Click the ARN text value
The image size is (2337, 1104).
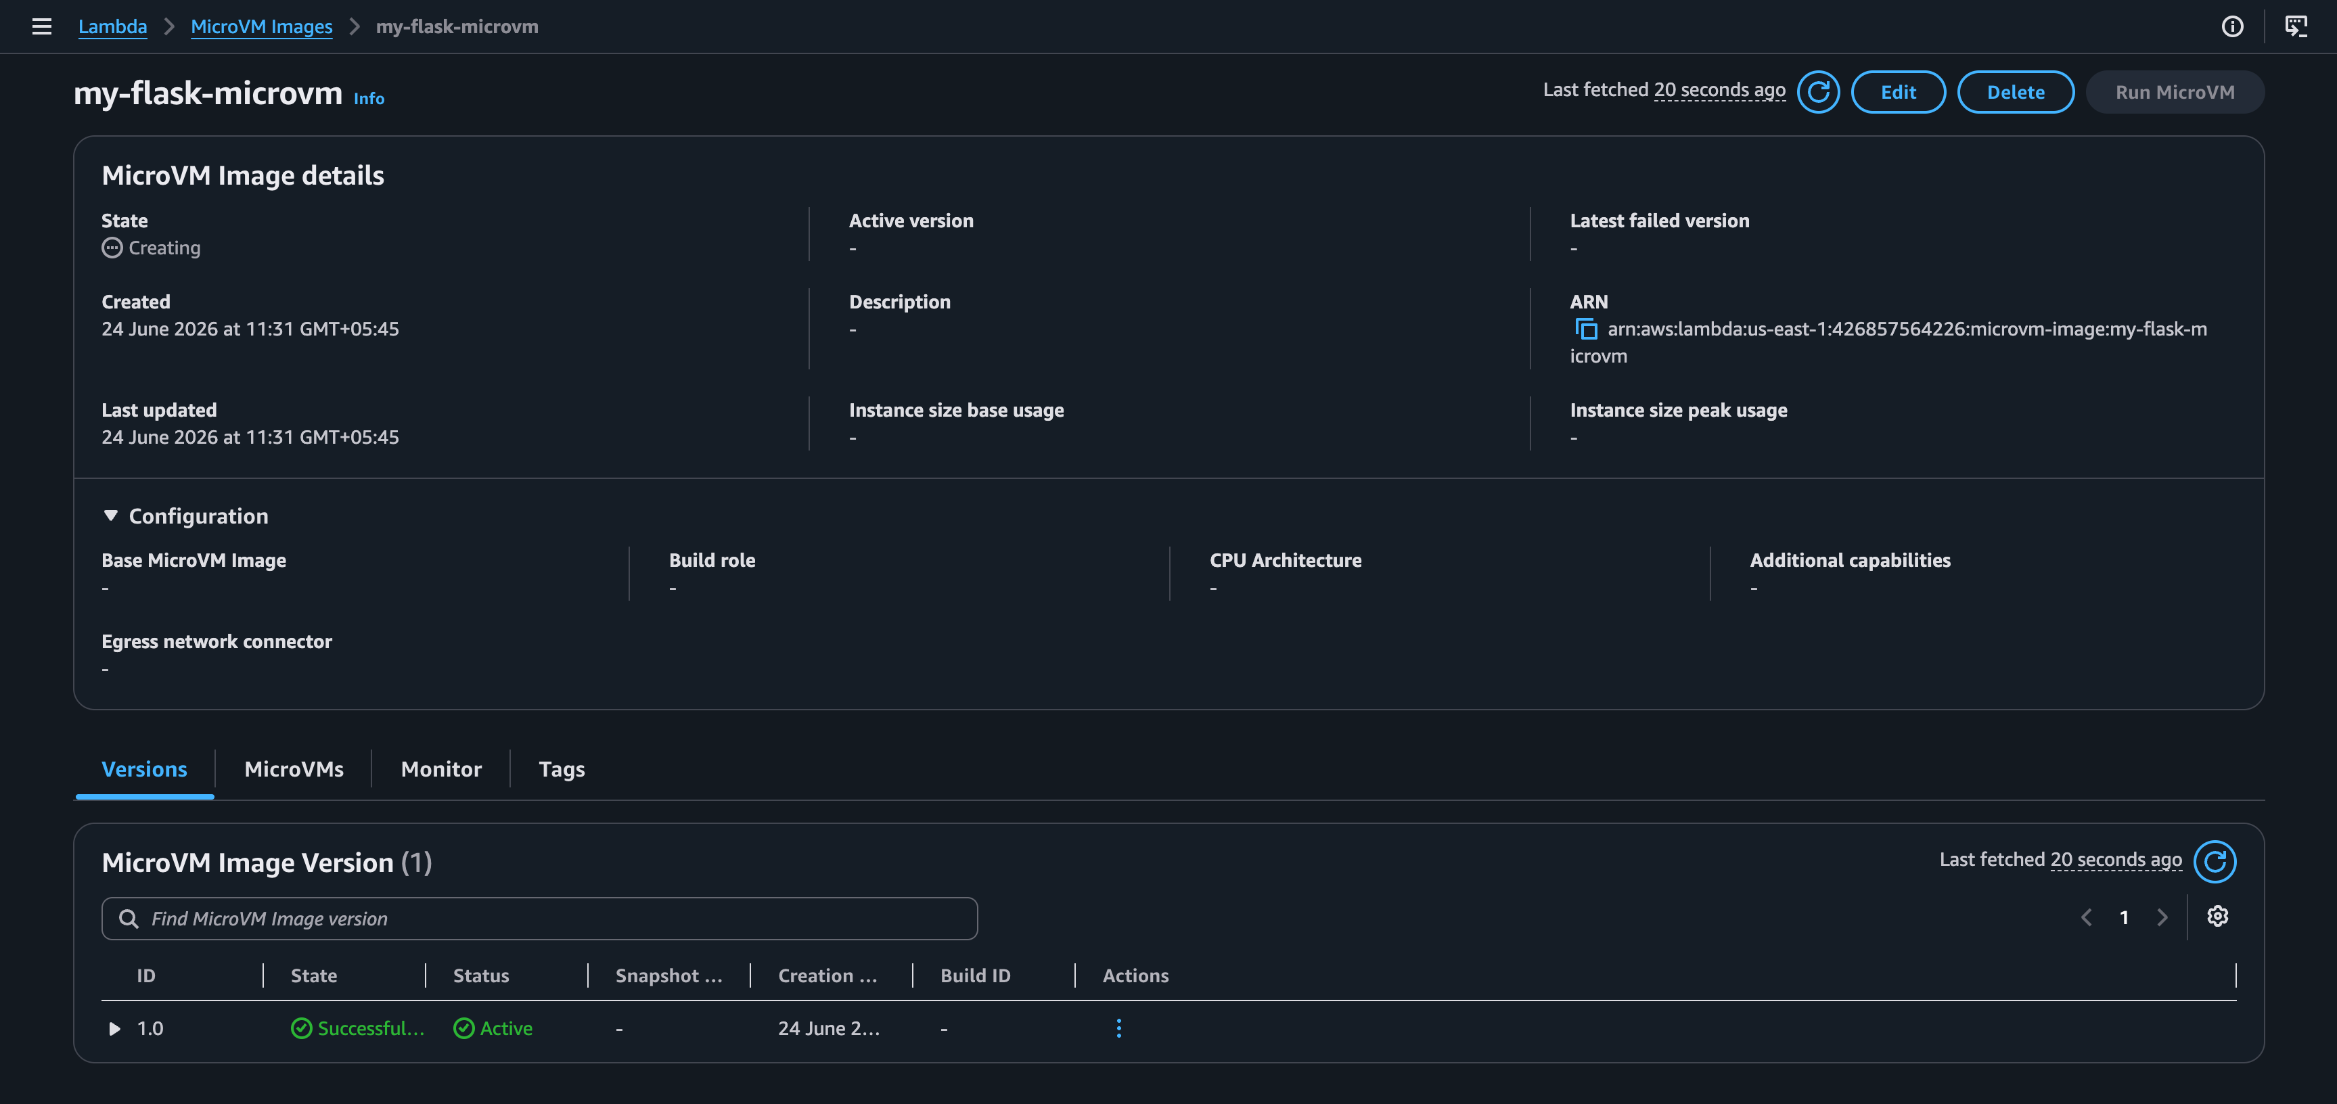(x=1889, y=342)
